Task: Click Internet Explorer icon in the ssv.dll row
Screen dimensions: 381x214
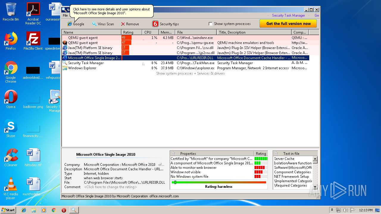Action: 65,48
